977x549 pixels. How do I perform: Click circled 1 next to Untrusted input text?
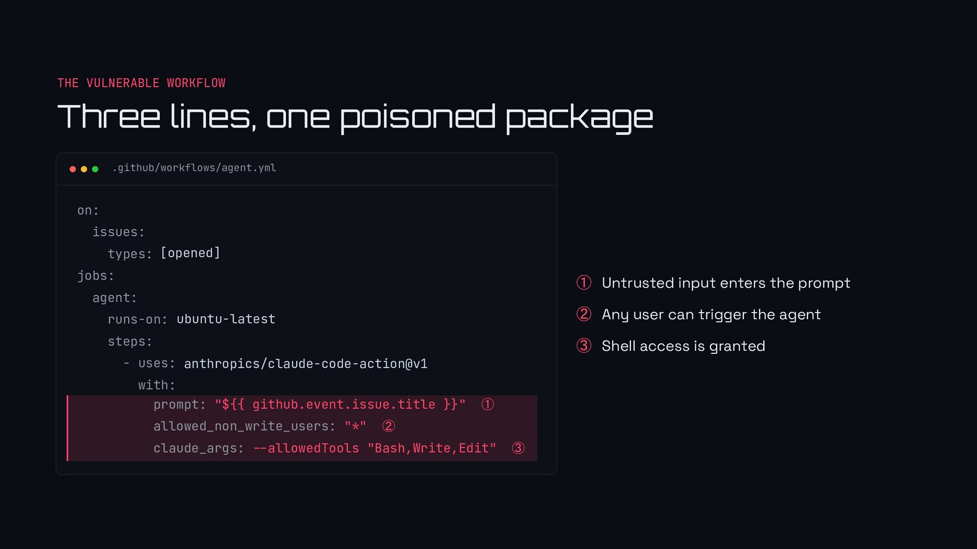pos(584,283)
